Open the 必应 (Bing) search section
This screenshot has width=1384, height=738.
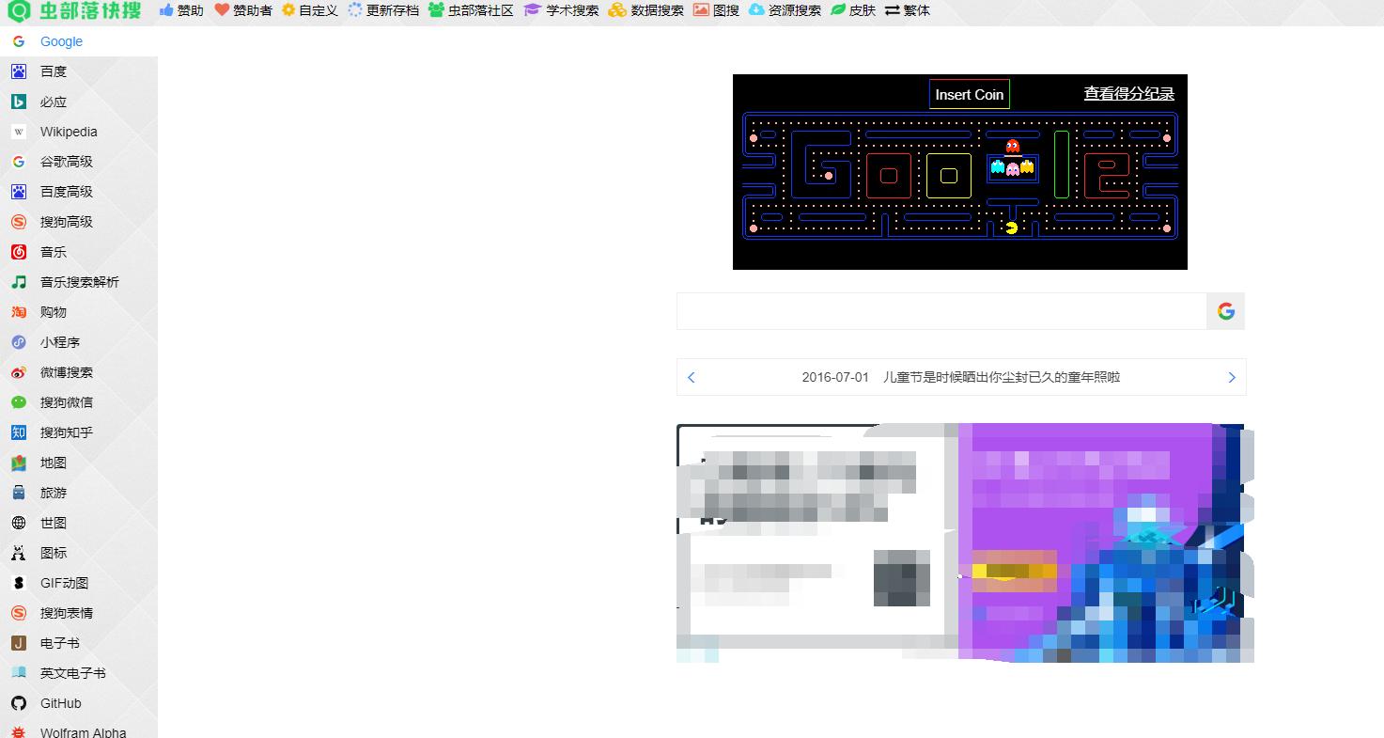coord(52,101)
